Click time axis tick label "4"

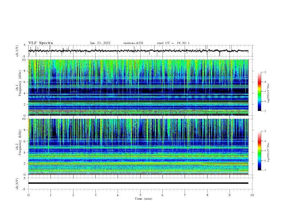tap(118, 195)
